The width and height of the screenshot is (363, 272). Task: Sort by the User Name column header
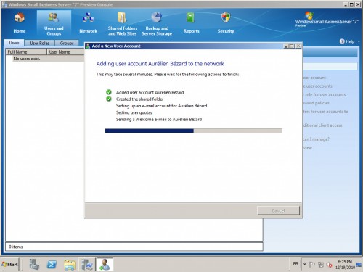tap(65, 51)
